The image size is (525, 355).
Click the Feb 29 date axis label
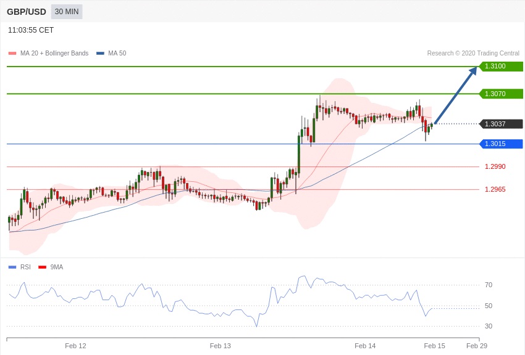pyautogui.click(x=477, y=346)
